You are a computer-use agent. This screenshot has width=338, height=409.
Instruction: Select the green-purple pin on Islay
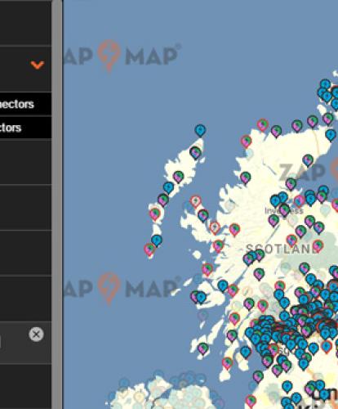[x=202, y=348]
